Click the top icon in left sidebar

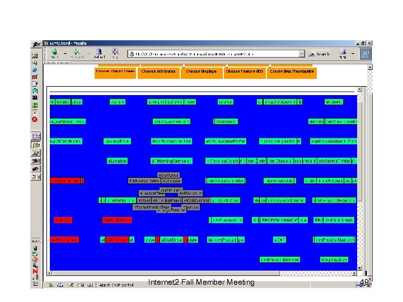[x=36, y=44]
